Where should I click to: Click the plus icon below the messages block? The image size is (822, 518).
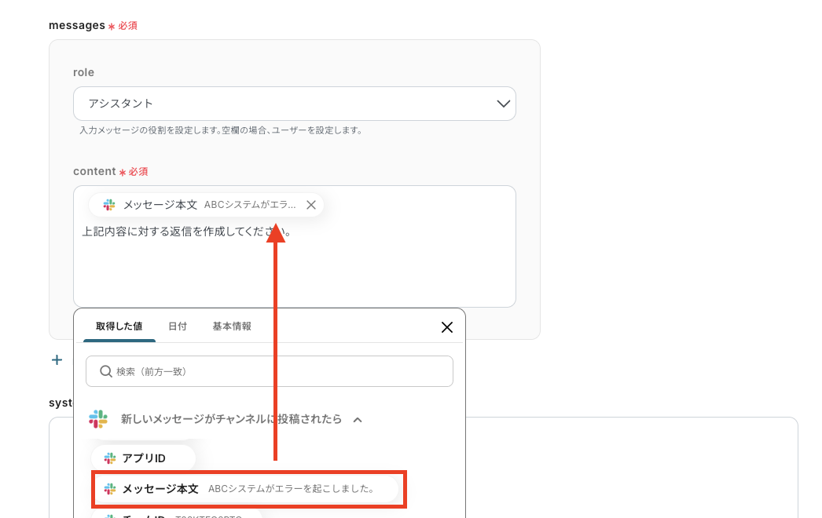point(57,359)
